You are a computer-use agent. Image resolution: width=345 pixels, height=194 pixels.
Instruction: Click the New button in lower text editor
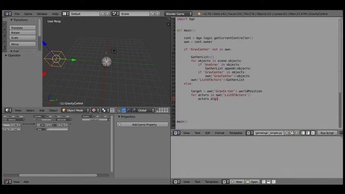click(237, 182)
